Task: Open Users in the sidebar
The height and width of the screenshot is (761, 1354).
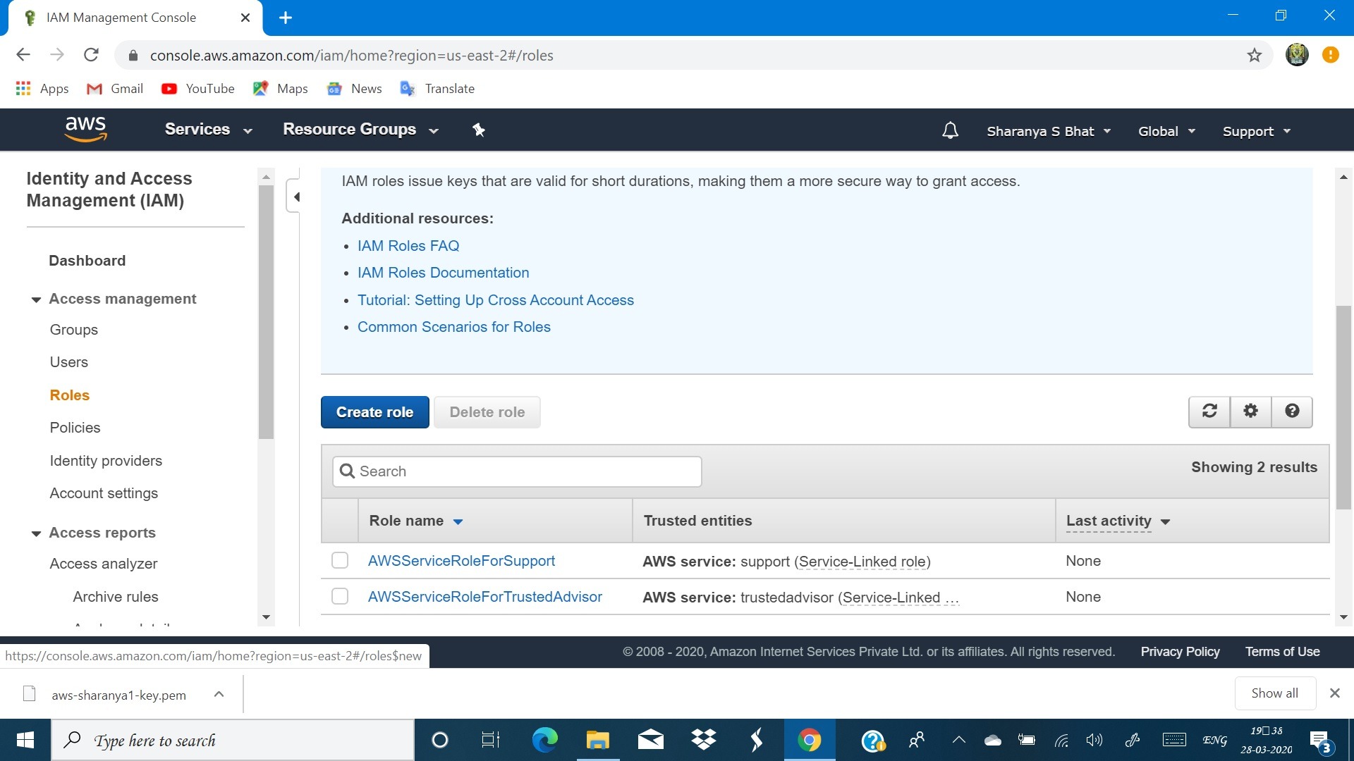Action: 69,362
